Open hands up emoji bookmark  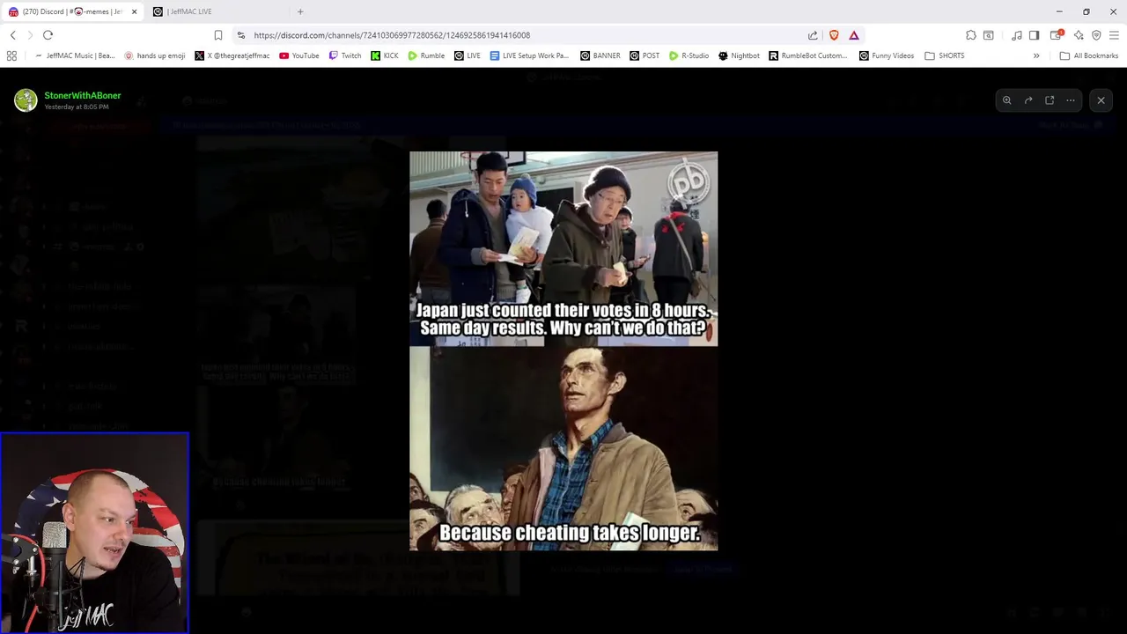[x=155, y=55]
